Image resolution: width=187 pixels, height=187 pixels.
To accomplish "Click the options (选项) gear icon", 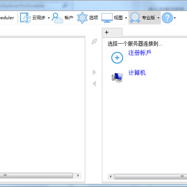I will click(x=83, y=18).
